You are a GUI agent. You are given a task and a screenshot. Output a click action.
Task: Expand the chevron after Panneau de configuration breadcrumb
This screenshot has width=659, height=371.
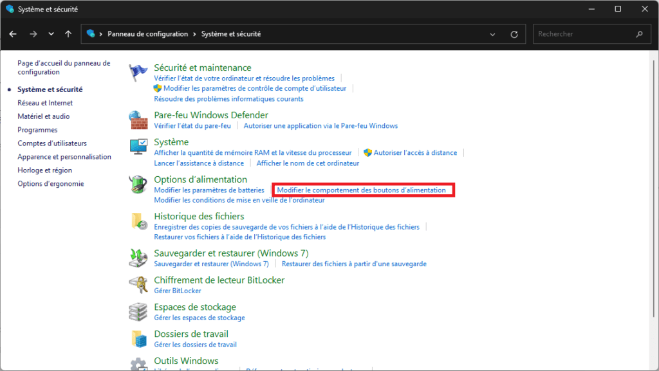(x=194, y=34)
